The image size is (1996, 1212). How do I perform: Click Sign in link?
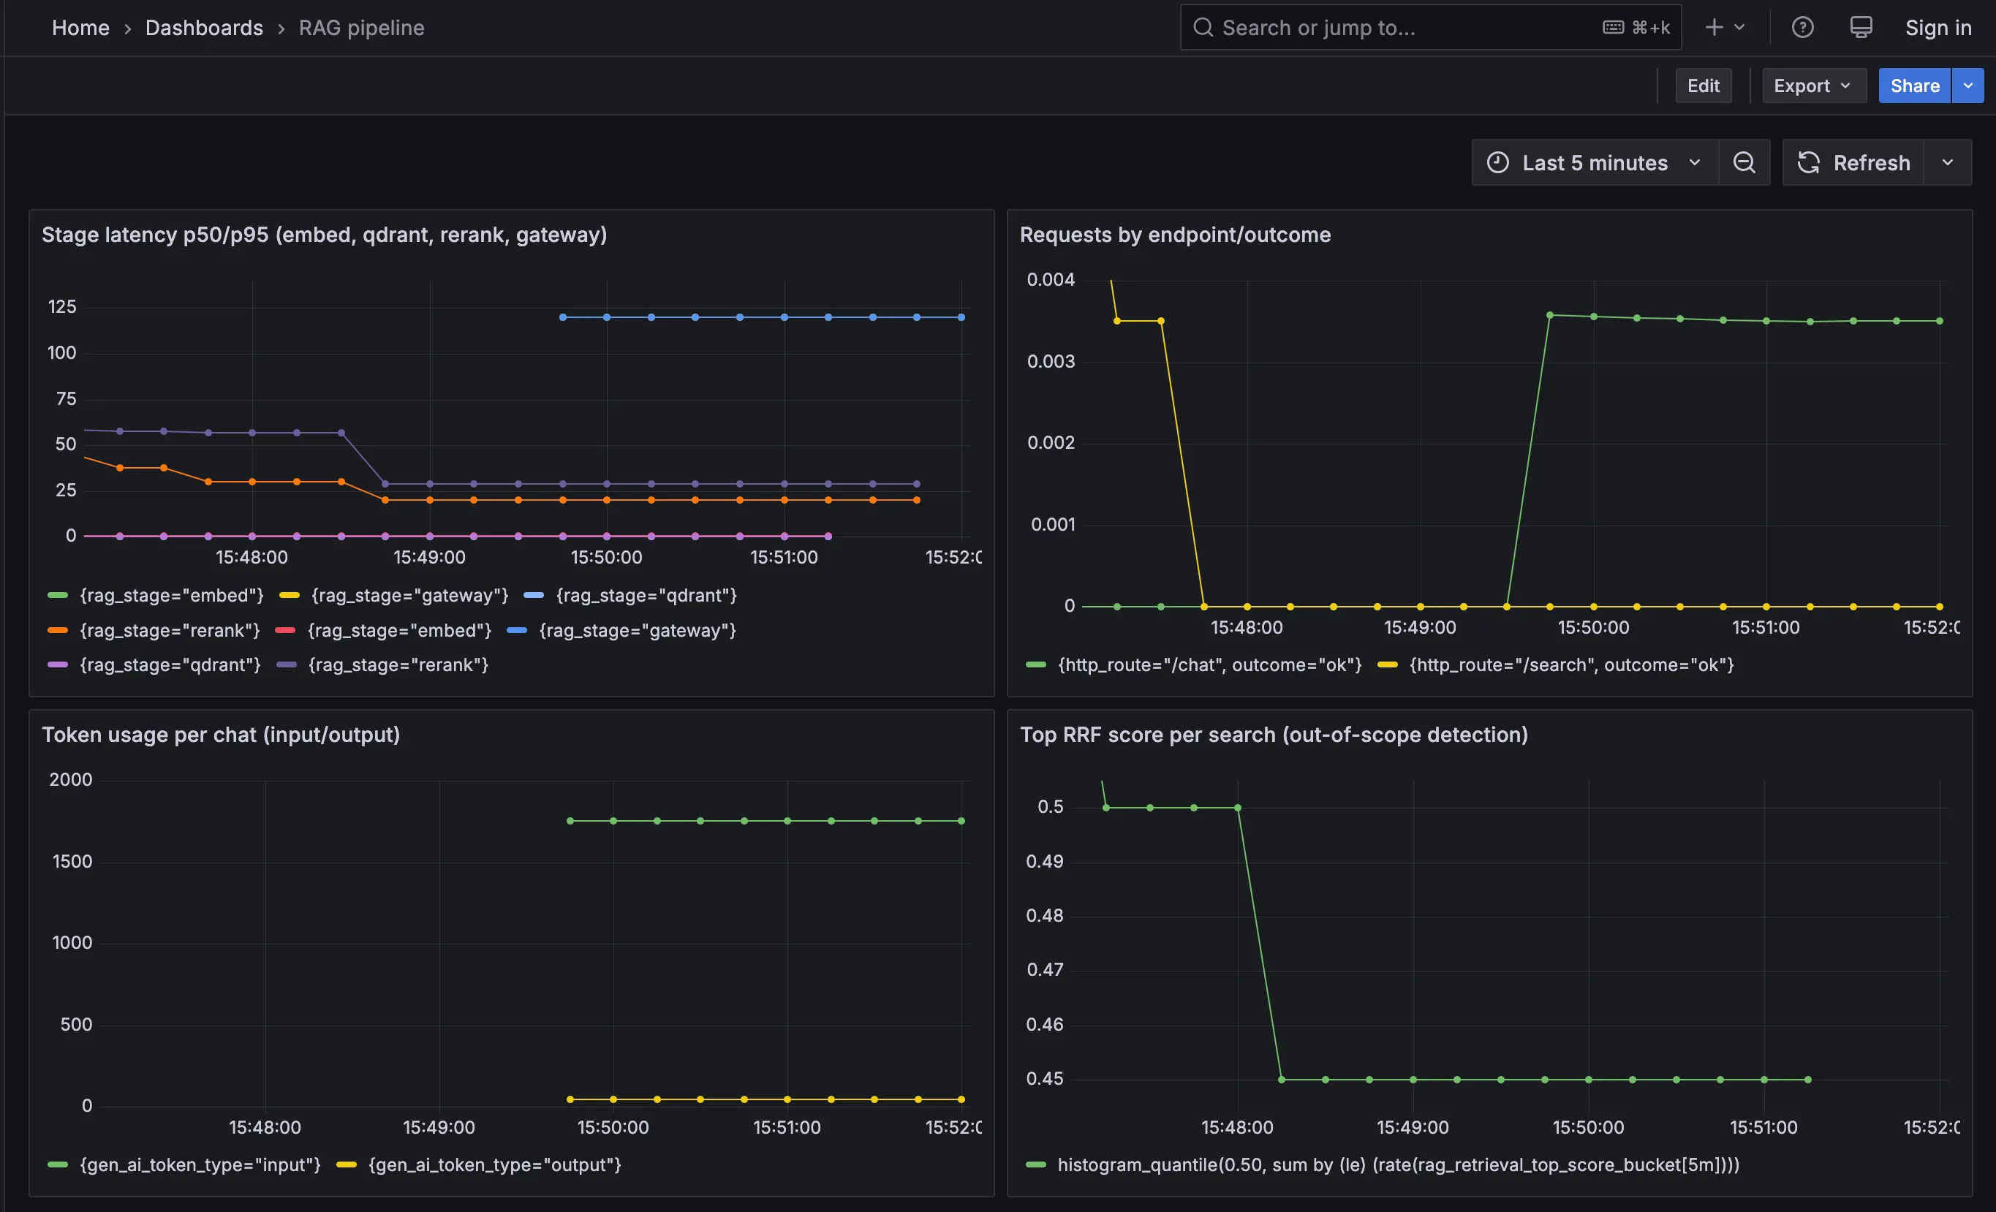(1938, 28)
